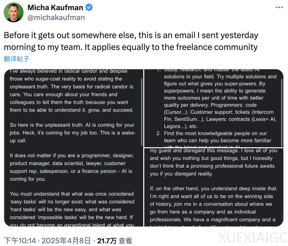The width and height of the screenshot is (288, 246).
Task: Click the tweet text starting 'Before it gets out'
Action: pyautogui.click(x=131, y=41)
